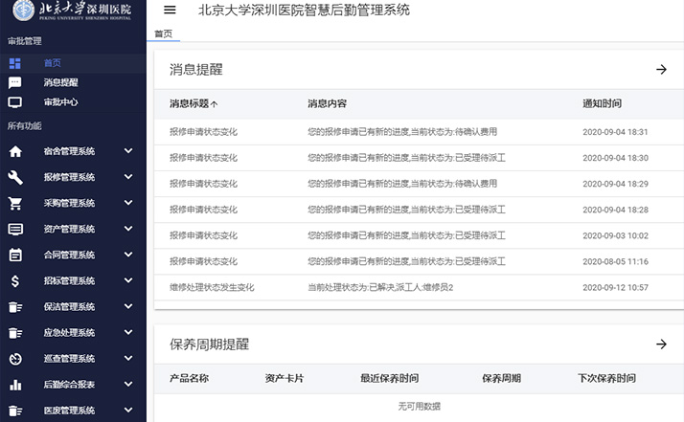Open 医废管理系统 in the sidebar
Image resolution: width=684 pixels, height=422 pixels.
tap(69, 411)
